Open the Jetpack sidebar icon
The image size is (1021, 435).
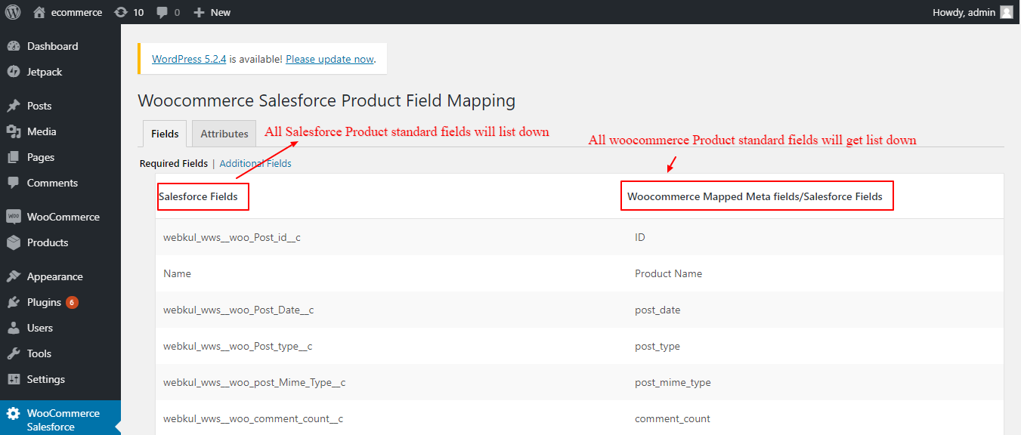14,72
